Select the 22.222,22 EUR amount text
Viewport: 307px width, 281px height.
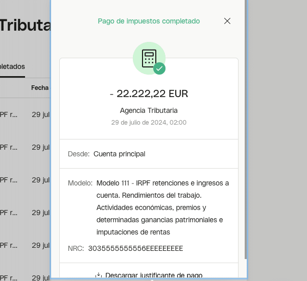pos(149,93)
